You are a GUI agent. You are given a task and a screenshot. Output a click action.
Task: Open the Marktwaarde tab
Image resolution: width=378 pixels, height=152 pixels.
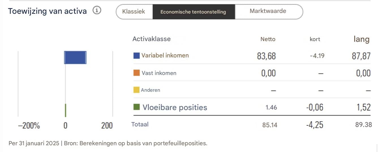pos(268,11)
